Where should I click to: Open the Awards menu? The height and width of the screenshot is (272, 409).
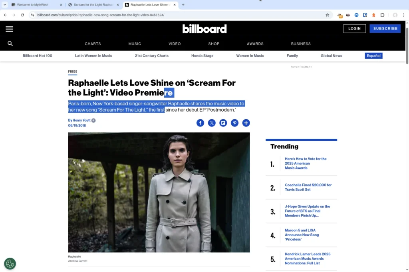tap(255, 44)
